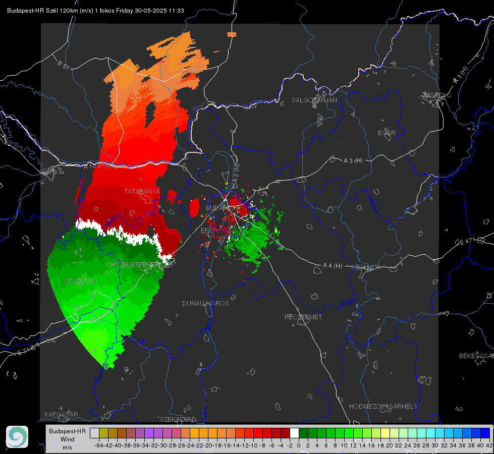Click the SALGOTARJAN city label
Image resolution: width=494 pixels, height=454 pixels.
(x=314, y=100)
